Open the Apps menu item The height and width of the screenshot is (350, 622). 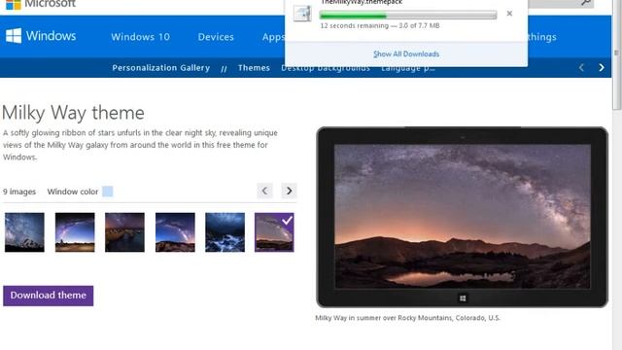tap(273, 37)
